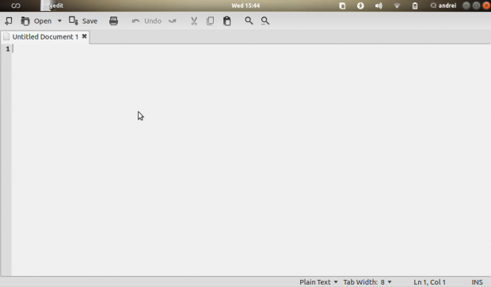
Task: Toggle INS insert mode indicator
Action: [x=477, y=282]
